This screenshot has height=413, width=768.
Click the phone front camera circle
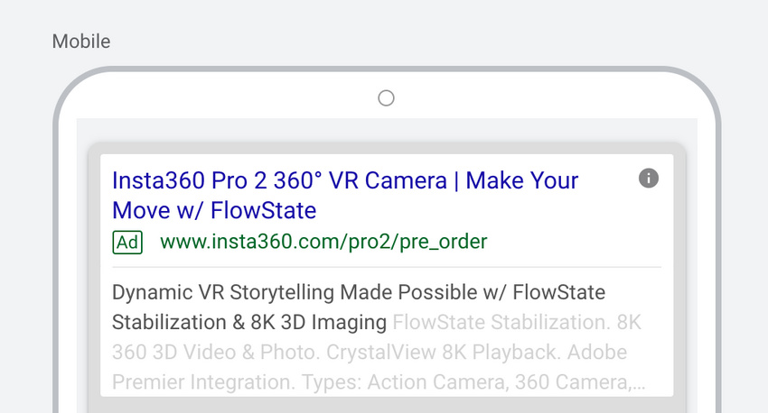coord(386,98)
